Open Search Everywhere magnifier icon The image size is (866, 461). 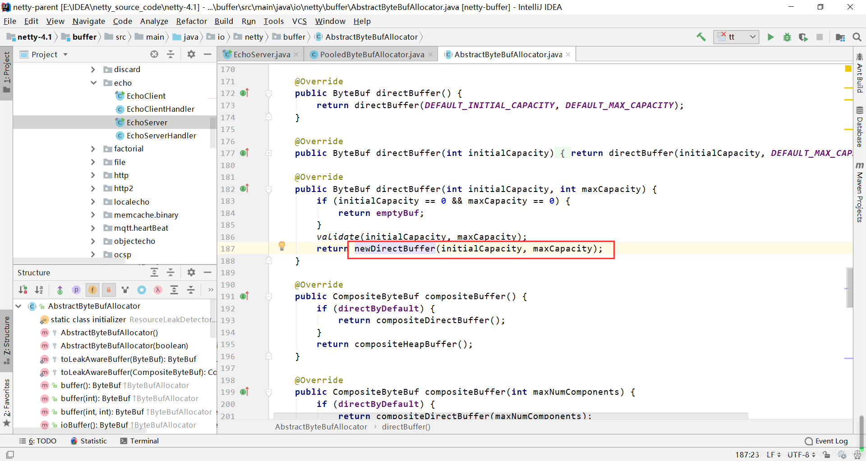coord(857,37)
